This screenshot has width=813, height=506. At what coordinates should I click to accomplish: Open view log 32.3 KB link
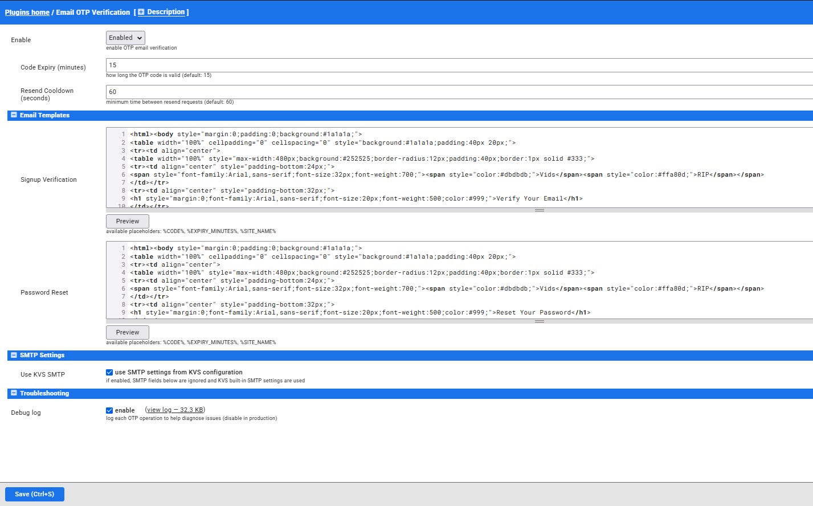175,410
